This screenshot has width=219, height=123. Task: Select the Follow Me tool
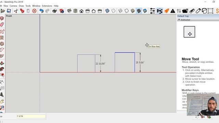tap(2, 69)
